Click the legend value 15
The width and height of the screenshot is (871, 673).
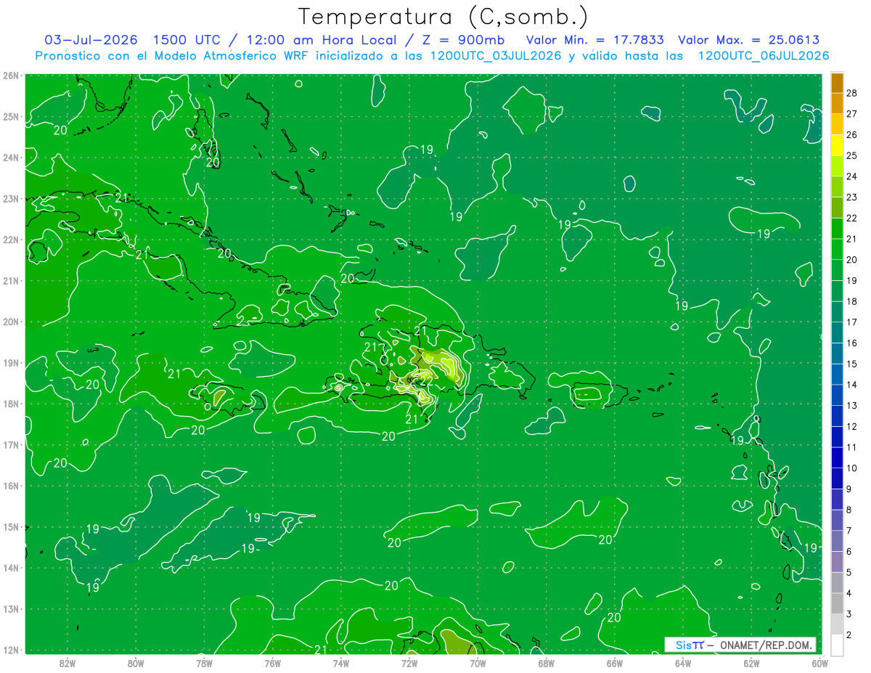(851, 364)
